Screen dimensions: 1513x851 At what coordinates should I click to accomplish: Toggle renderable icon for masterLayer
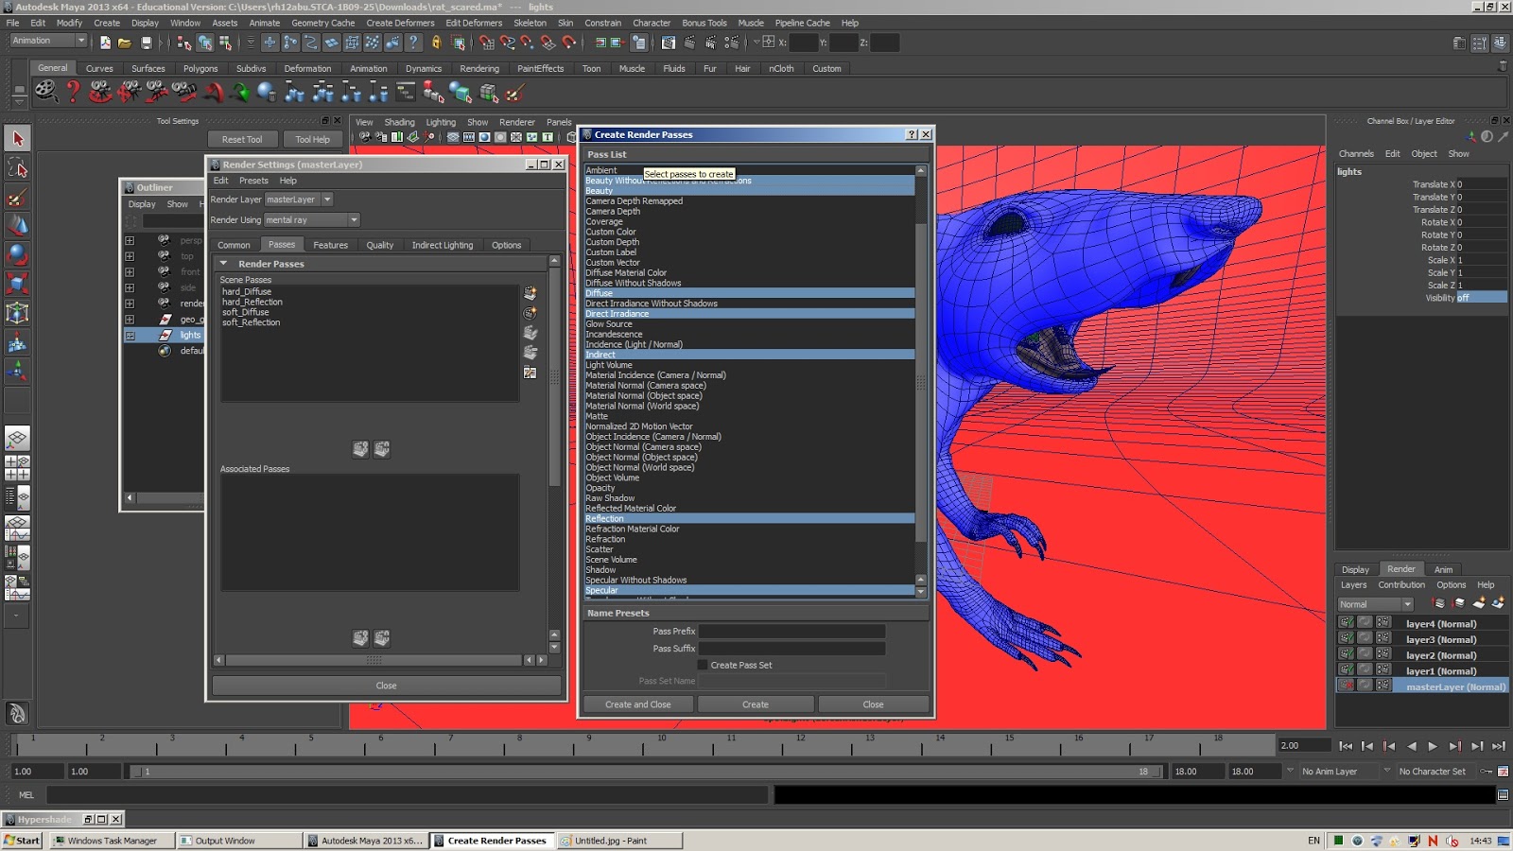[1346, 686]
